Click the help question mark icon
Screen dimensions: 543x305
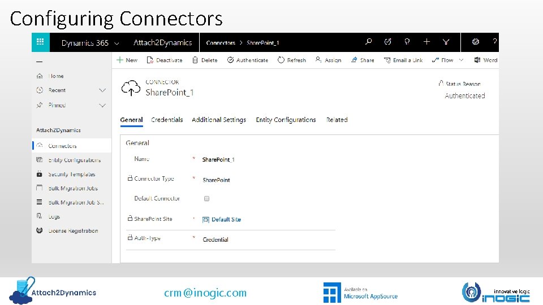coord(495,42)
